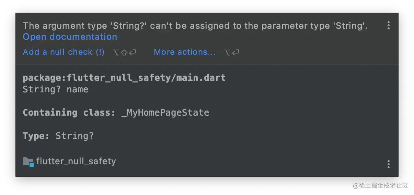
Task: Click the 'Type: String?' line
Action: (x=58, y=136)
